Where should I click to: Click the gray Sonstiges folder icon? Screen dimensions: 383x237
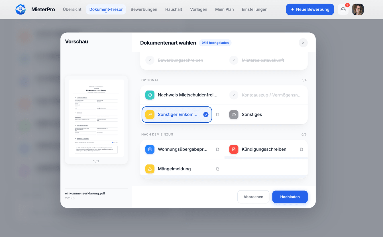[x=234, y=115]
